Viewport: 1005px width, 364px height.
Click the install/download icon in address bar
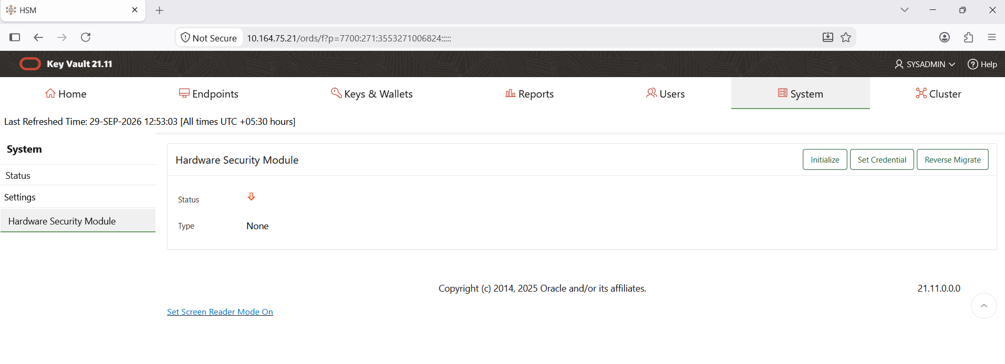pos(828,37)
